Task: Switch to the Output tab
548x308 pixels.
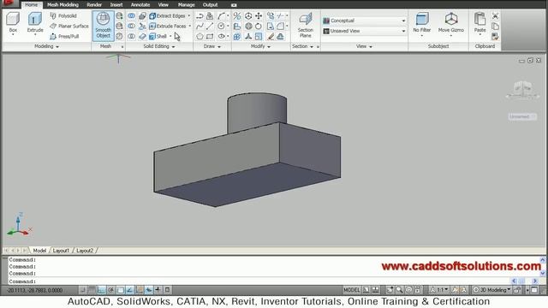Action: (210, 4)
